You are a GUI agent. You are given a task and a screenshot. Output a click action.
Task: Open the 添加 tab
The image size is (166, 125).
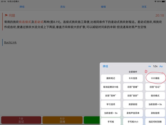[63, 7]
